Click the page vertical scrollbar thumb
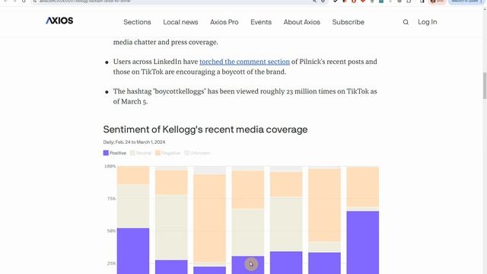 click(485, 86)
